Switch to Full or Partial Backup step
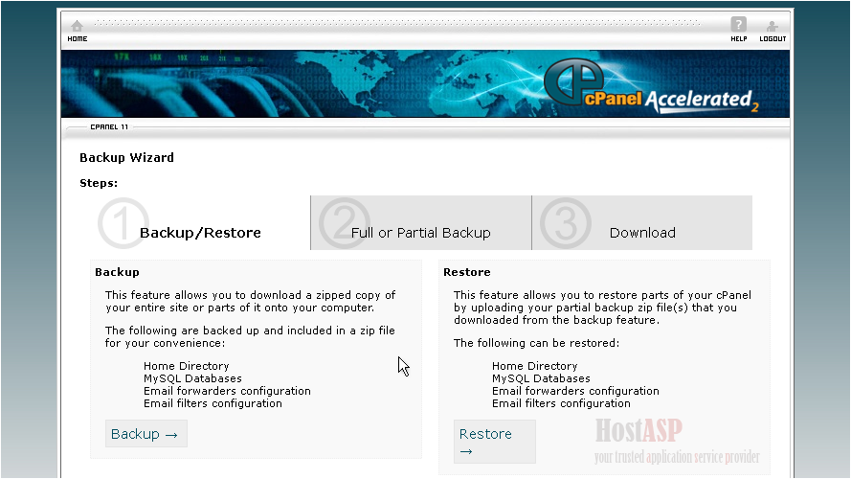 click(x=420, y=233)
